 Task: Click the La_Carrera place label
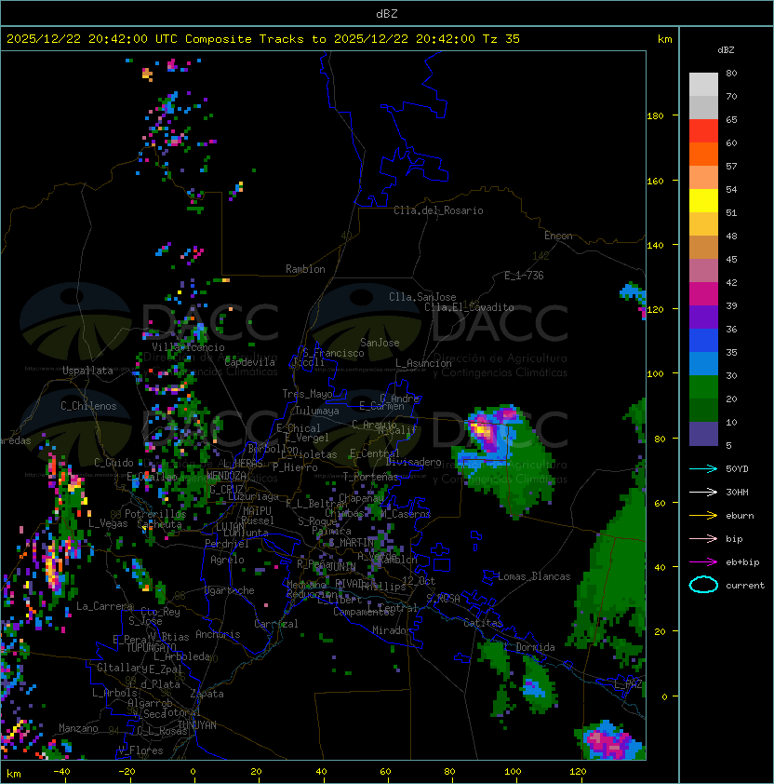[x=105, y=606]
